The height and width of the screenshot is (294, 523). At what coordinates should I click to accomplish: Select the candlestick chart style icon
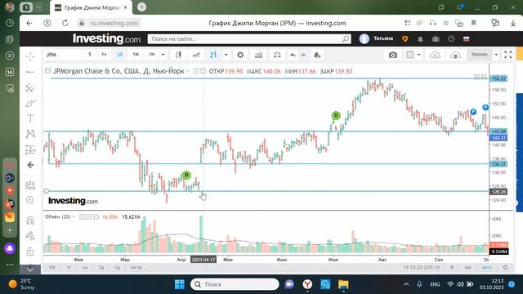point(178,55)
